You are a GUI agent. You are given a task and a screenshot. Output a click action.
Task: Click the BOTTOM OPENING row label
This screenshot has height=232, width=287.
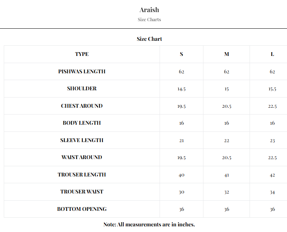(x=82, y=209)
